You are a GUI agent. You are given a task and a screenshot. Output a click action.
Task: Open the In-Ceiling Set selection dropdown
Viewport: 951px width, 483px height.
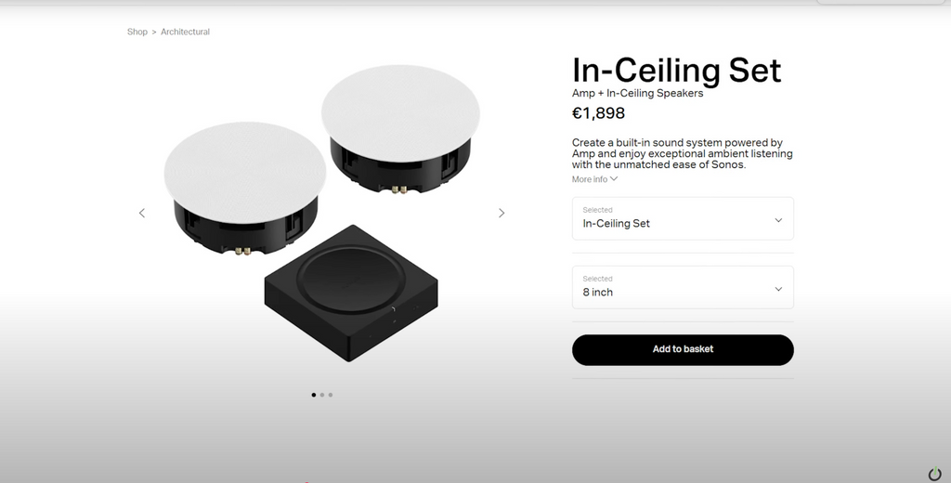683,218
